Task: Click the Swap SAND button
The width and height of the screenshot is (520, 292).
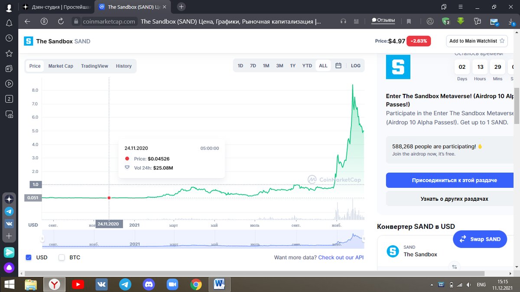Action: 480,239
